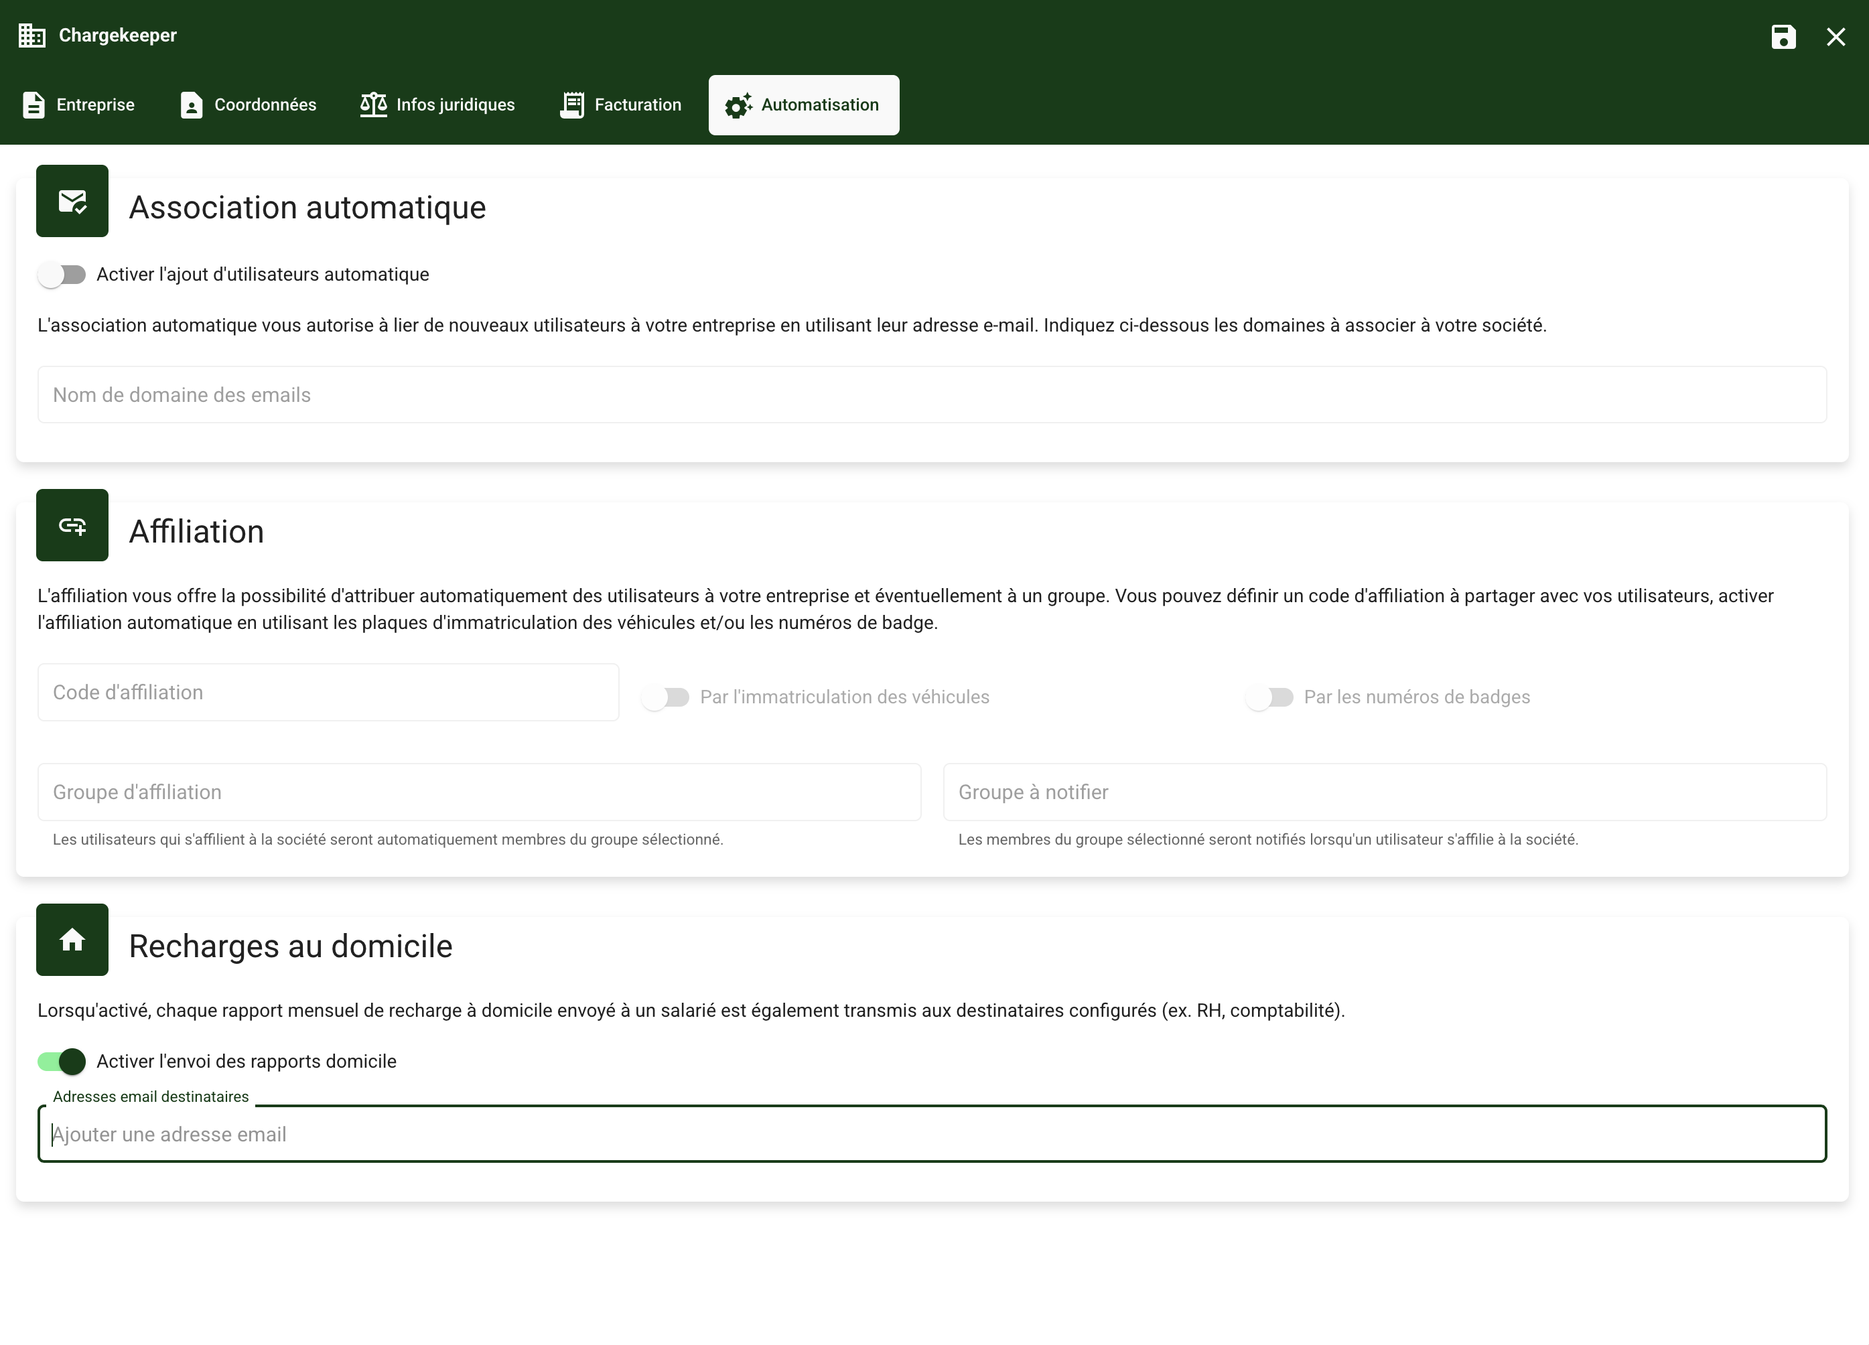This screenshot has width=1869, height=1345.
Task: Click the Recharges au domicile house icon
Action: click(72, 940)
